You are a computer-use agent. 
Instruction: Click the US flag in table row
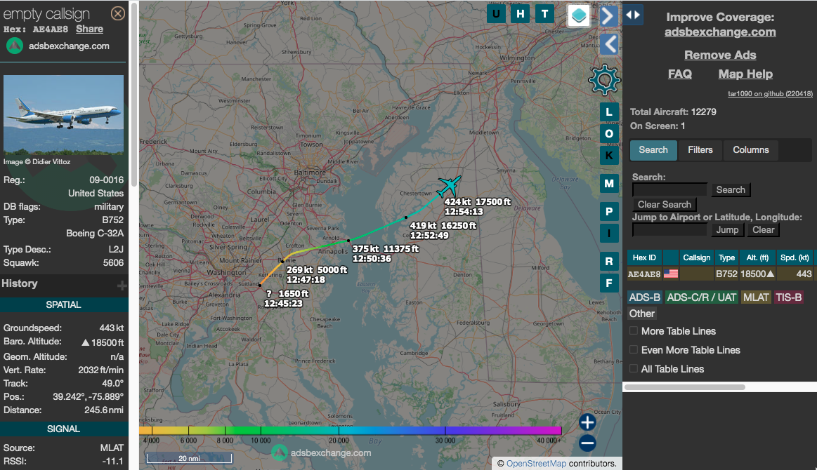click(671, 274)
